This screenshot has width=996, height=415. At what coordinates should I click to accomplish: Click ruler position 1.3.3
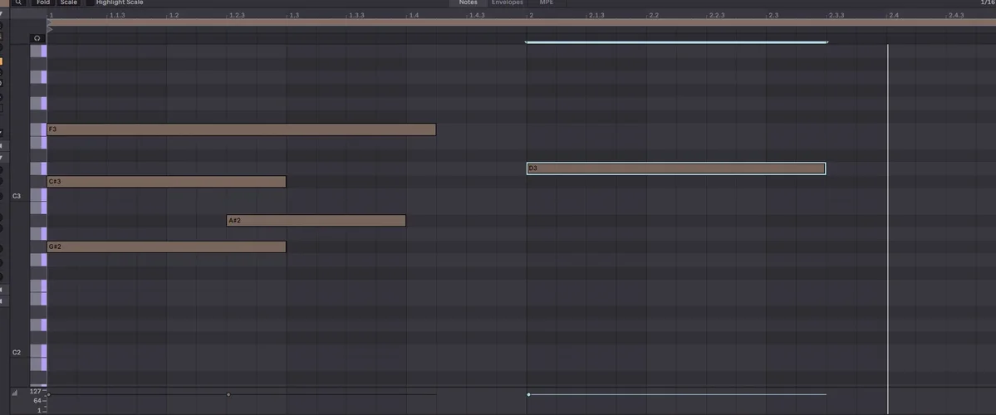[x=356, y=15]
